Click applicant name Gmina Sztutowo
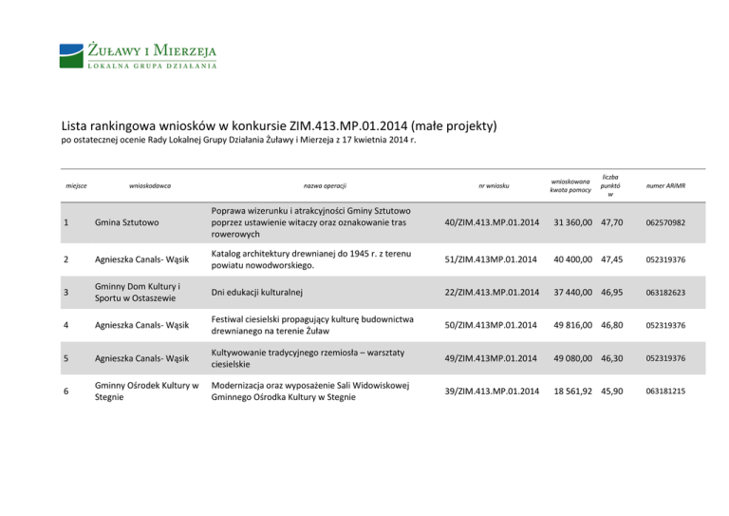Image resolution: width=729 pixels, height=516 pixels. (124, 222)
